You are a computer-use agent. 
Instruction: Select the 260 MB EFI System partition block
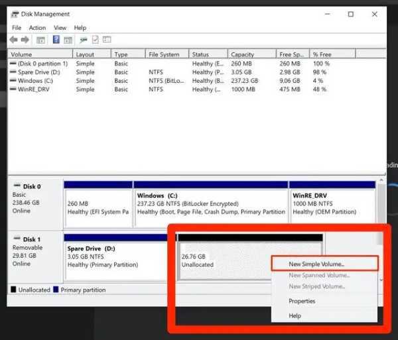98,204
